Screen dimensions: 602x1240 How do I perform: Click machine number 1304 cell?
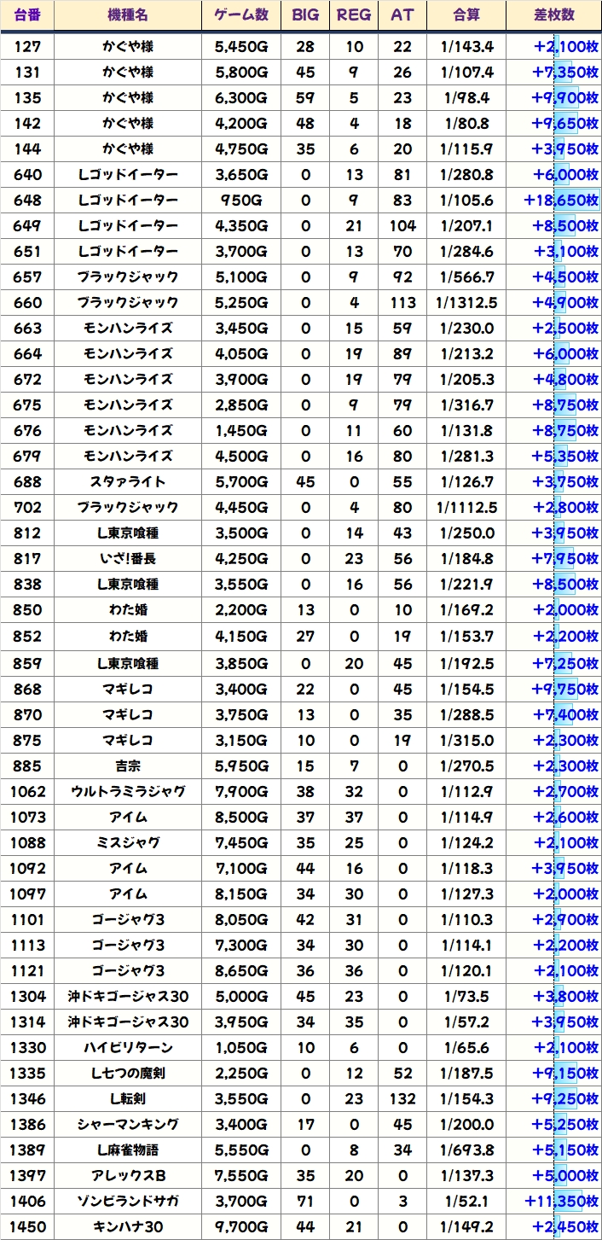[x=28, y=996]
